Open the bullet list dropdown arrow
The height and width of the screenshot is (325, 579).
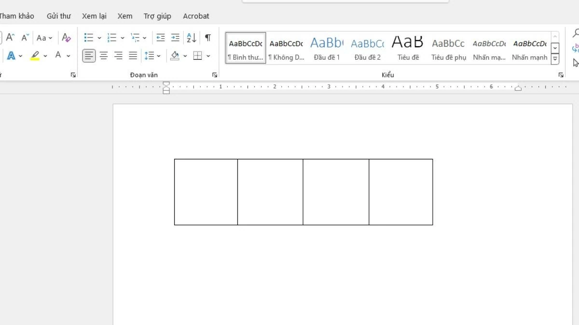(99, 38)
